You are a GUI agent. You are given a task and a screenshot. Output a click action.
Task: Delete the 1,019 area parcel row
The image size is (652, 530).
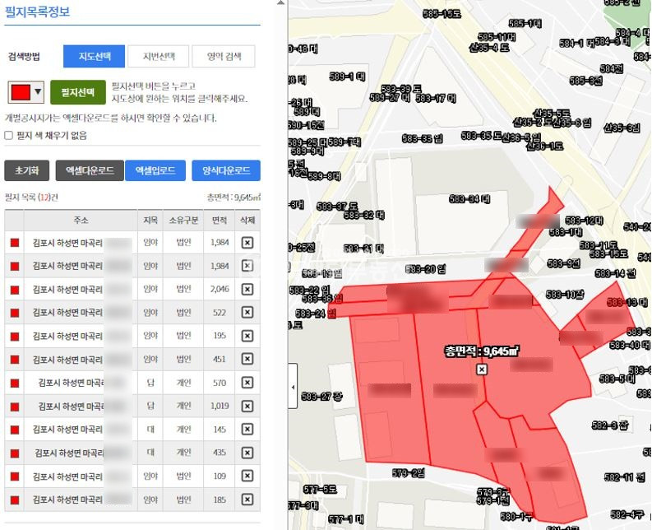[x=247, y=406]
